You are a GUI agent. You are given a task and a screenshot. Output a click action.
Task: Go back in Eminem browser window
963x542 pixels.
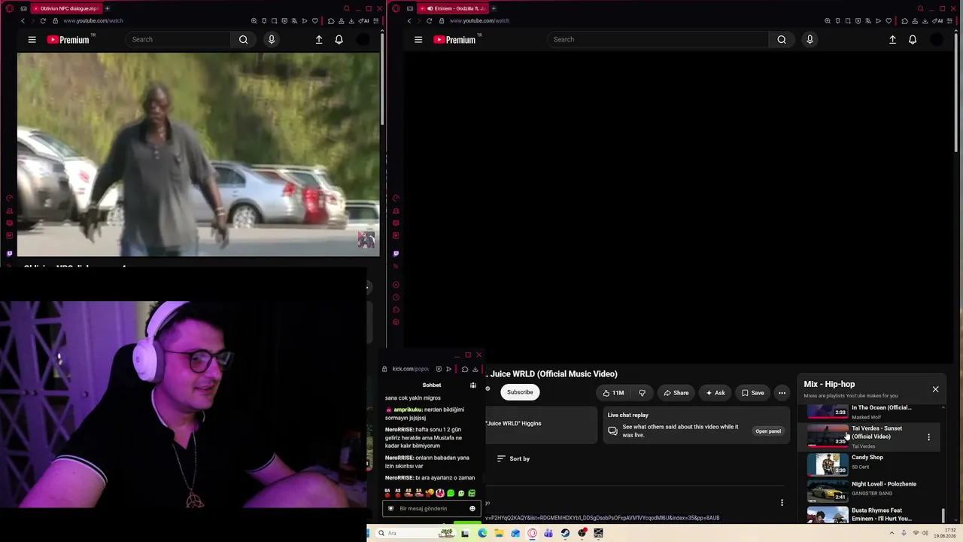409,21
